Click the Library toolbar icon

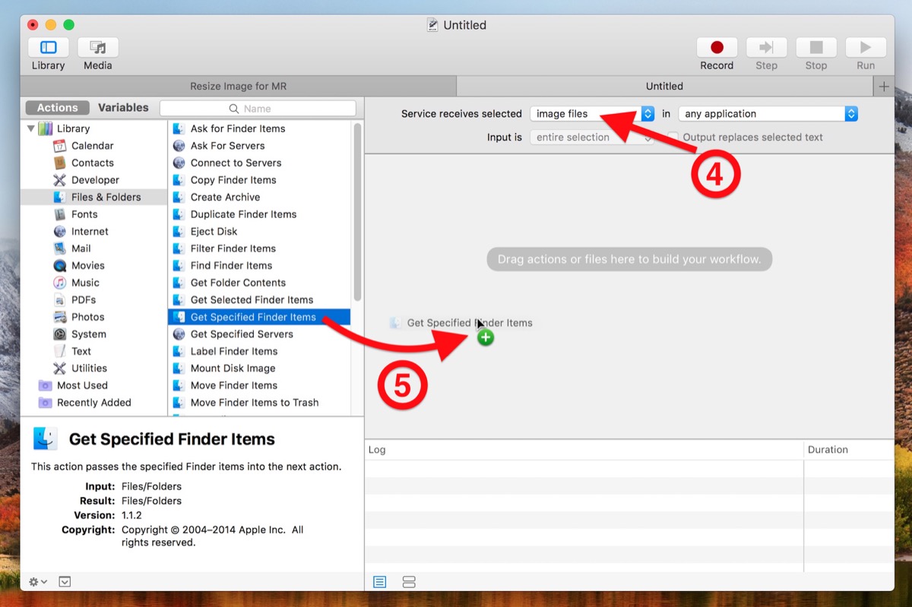[x=48, y=52]
